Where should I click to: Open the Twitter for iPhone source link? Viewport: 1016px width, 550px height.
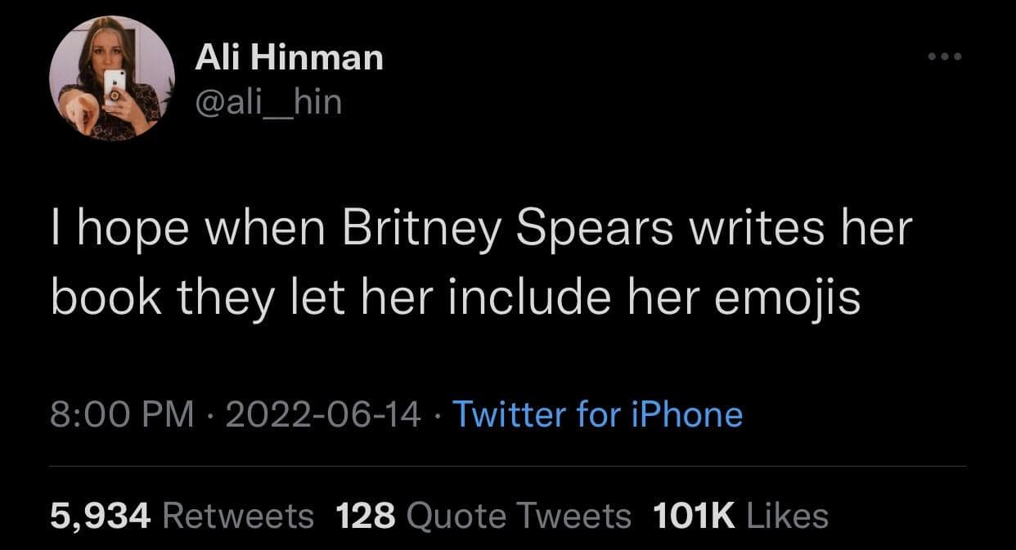[x=596, y=414]
